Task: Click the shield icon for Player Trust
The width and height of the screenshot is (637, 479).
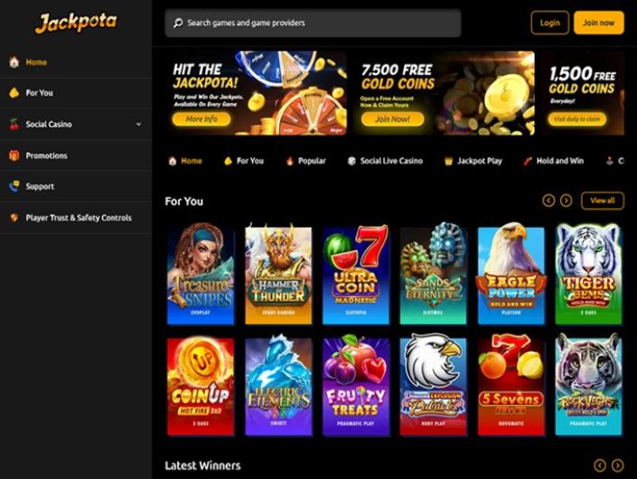Action: tap(14, 218)
